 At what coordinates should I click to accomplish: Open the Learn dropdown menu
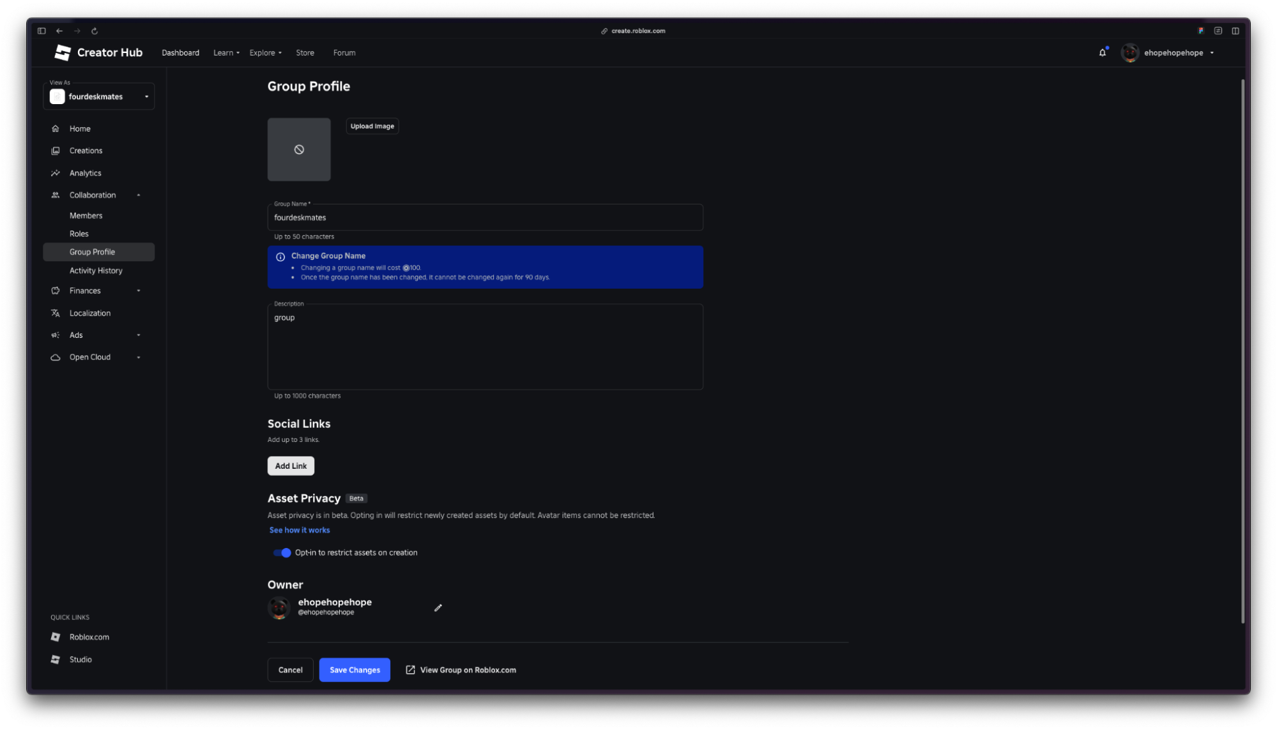(226, 52)
